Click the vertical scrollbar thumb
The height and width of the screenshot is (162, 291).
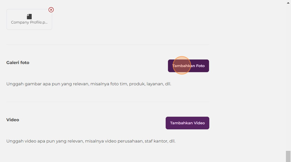288,156
